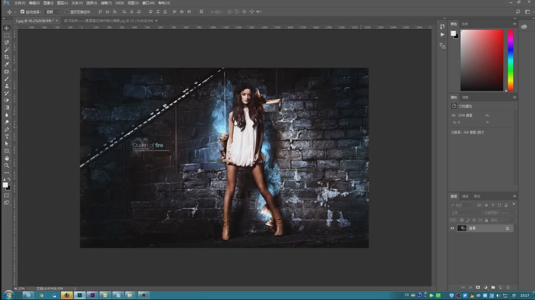Open the Creative Cloud Libraries icon
Viewport: 535px width, 300px height.
coord(524,27)
